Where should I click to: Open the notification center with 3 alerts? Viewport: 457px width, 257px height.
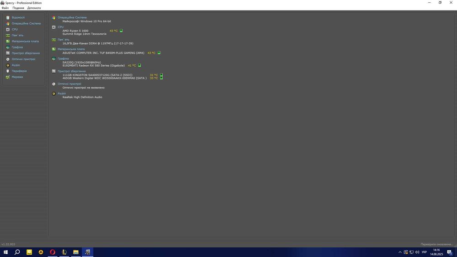[450, 252]
